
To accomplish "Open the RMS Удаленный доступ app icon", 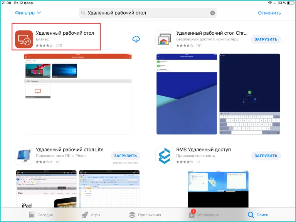I will point(165,156).
